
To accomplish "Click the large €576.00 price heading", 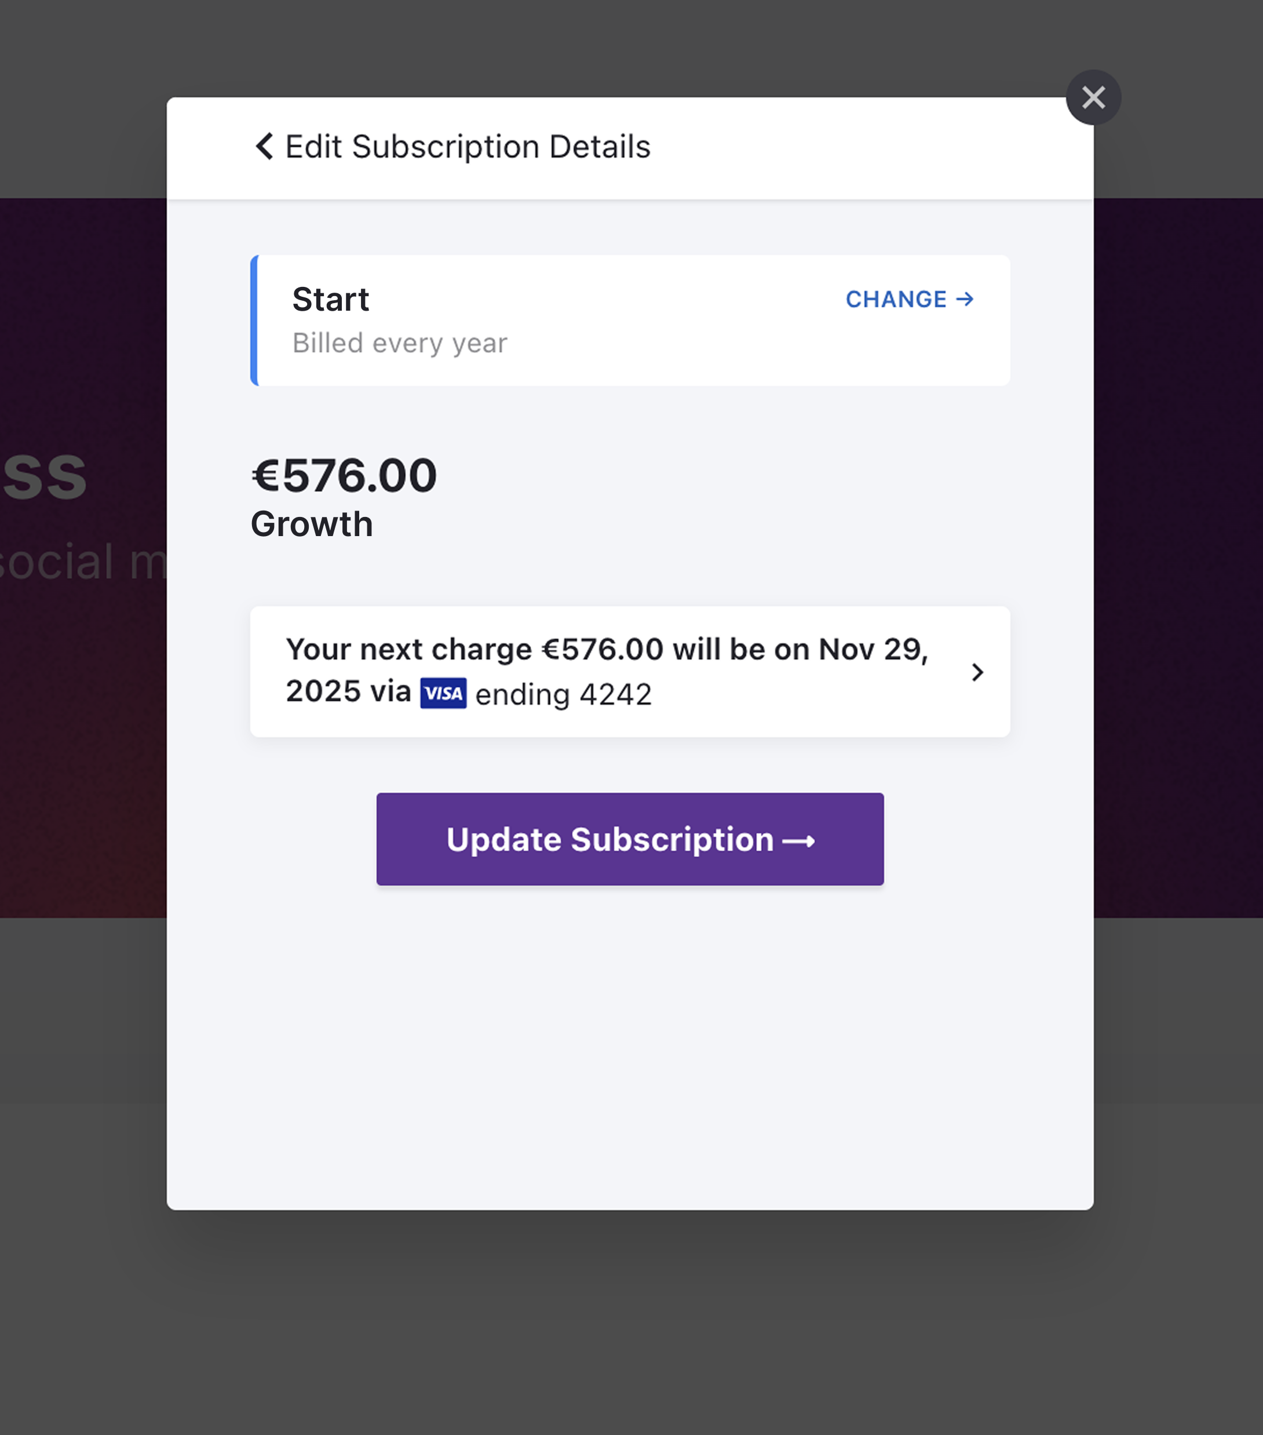I will tap(344, 475).
